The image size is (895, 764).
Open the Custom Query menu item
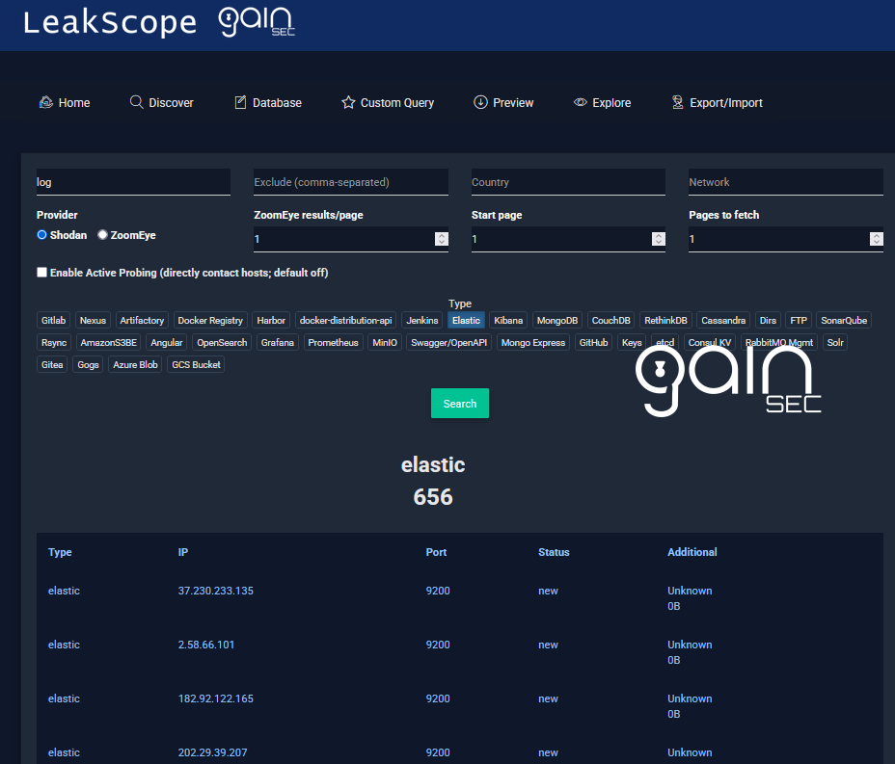[x=396, y=103]
